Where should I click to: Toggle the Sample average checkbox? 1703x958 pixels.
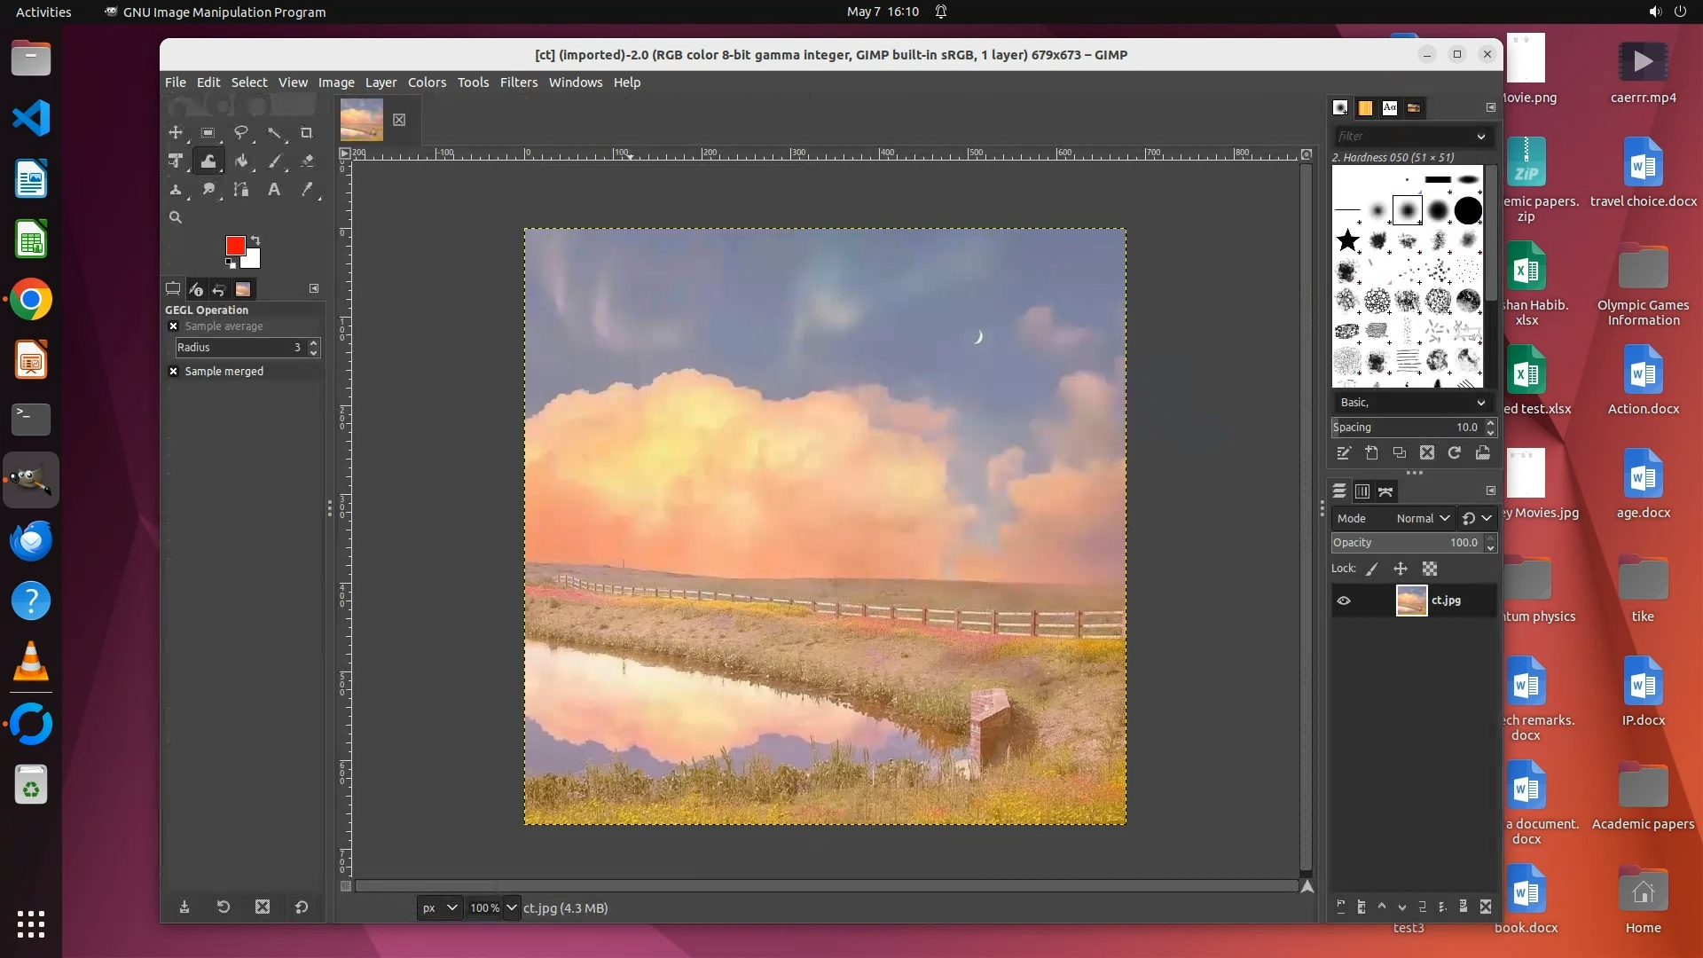click(x=174, y=326)
